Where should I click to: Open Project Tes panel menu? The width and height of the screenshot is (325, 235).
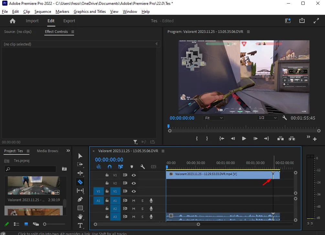point(28,151)
